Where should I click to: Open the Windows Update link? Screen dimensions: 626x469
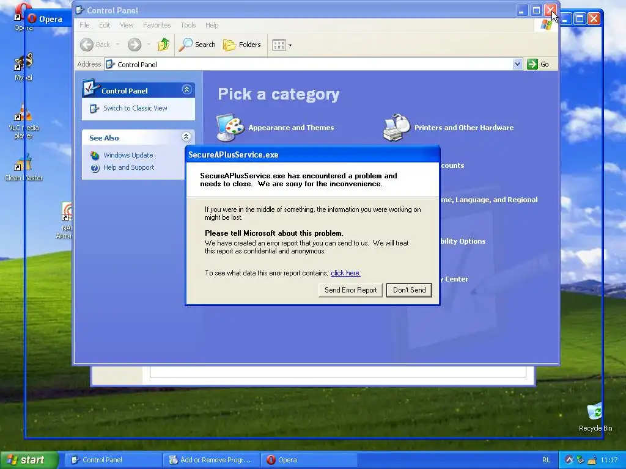click(x=128, y=155)
